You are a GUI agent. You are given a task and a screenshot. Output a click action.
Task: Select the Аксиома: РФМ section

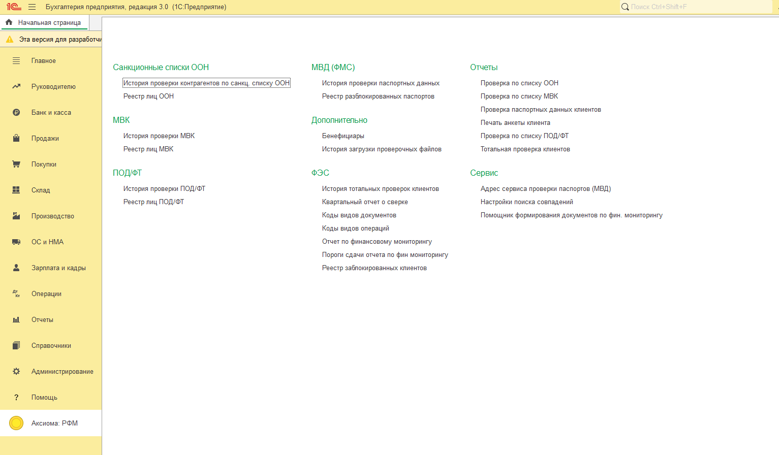(51, 423)
